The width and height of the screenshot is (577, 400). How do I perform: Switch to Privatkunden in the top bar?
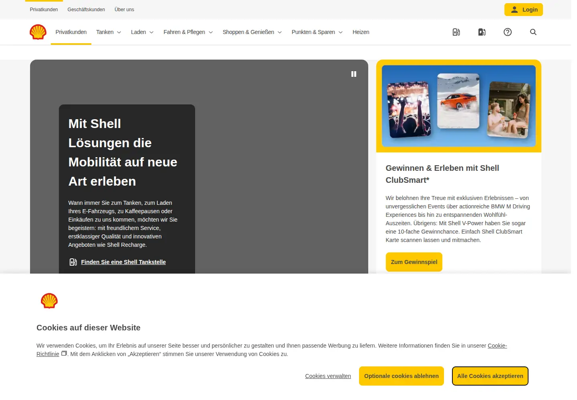[44, 10]
